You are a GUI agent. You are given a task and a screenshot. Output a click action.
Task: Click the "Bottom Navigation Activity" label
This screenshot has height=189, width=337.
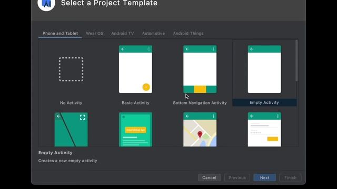coord(200,103)
